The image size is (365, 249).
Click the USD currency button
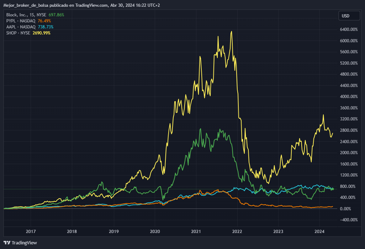click(349, 16)
